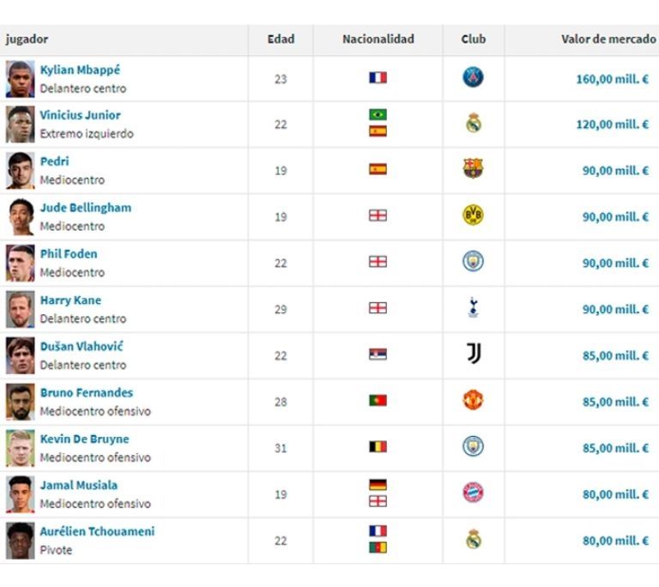The width and height of the screenshot is (659, 587).
Task: Click the Borussia Dortmund crest icon
Action: (x=473, y=215)
